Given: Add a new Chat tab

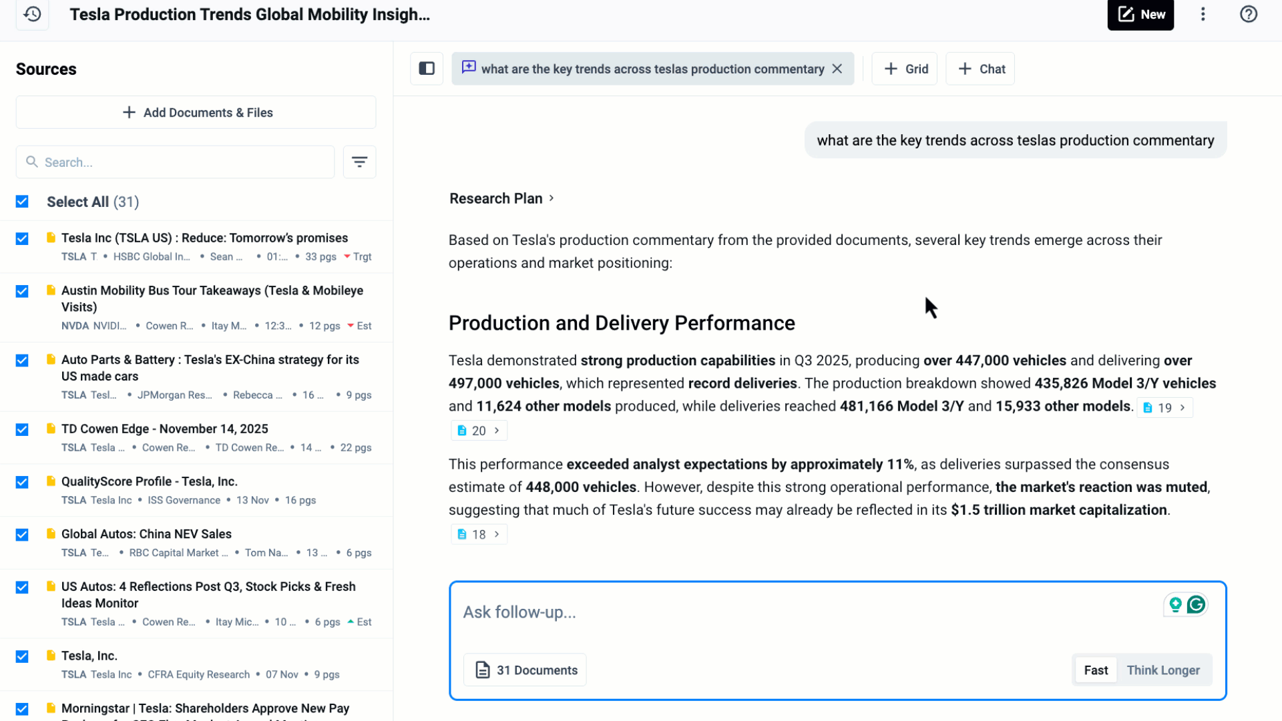Looking at the screenshot, I should [x=980, y=69].
